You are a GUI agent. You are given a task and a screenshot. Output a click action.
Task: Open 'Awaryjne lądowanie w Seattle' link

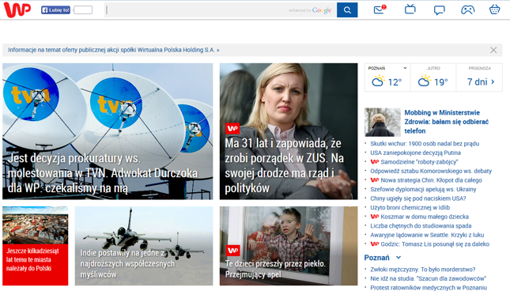pos(427,235)
